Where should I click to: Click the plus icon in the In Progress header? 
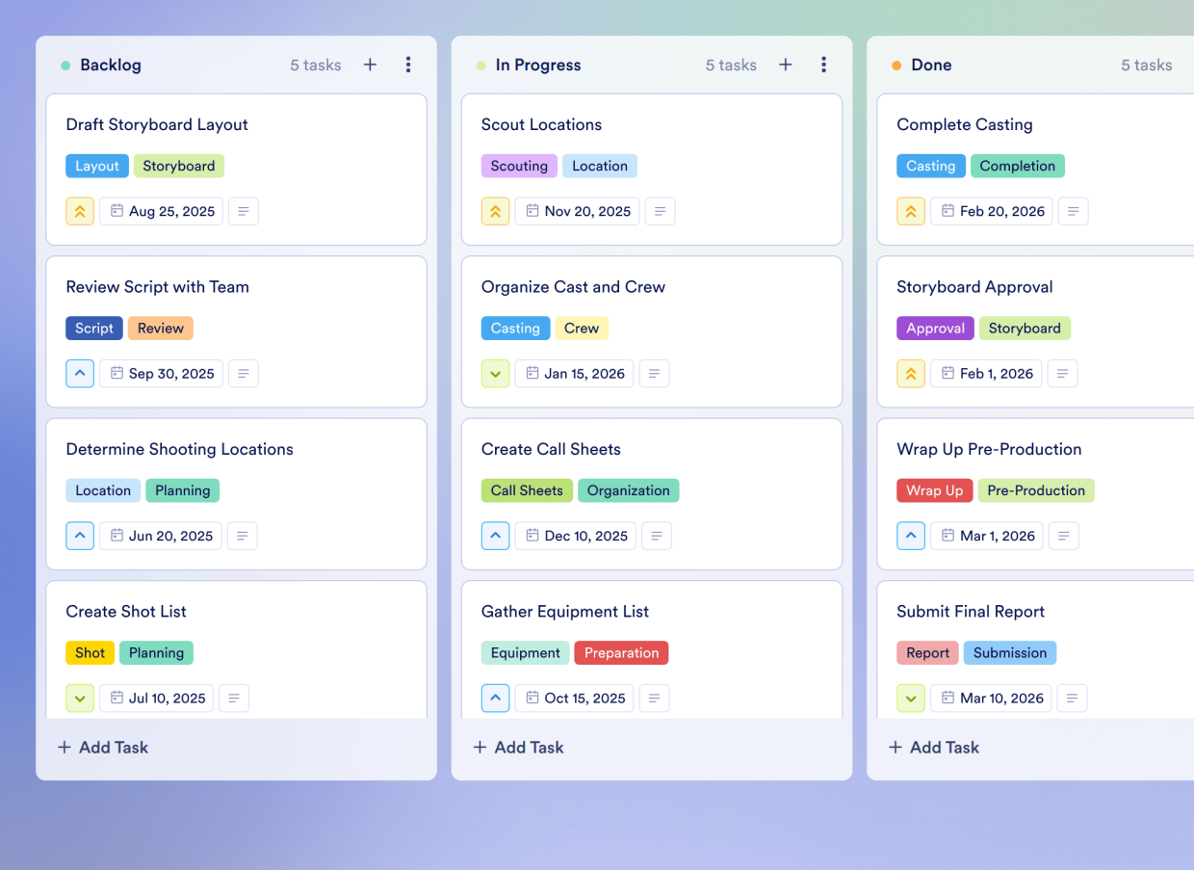pyautogui.click(x=786, y=65)
